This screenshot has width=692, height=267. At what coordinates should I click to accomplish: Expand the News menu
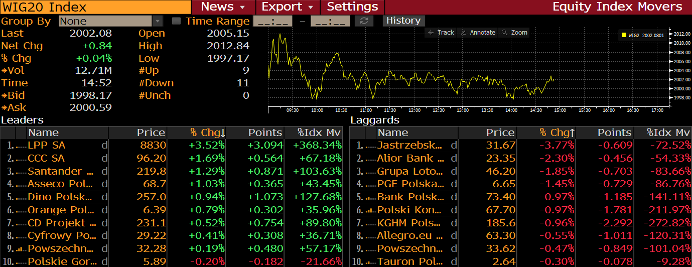[223, 7]
